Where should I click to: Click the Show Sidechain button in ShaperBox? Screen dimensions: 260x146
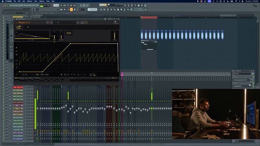click(69, 33)
